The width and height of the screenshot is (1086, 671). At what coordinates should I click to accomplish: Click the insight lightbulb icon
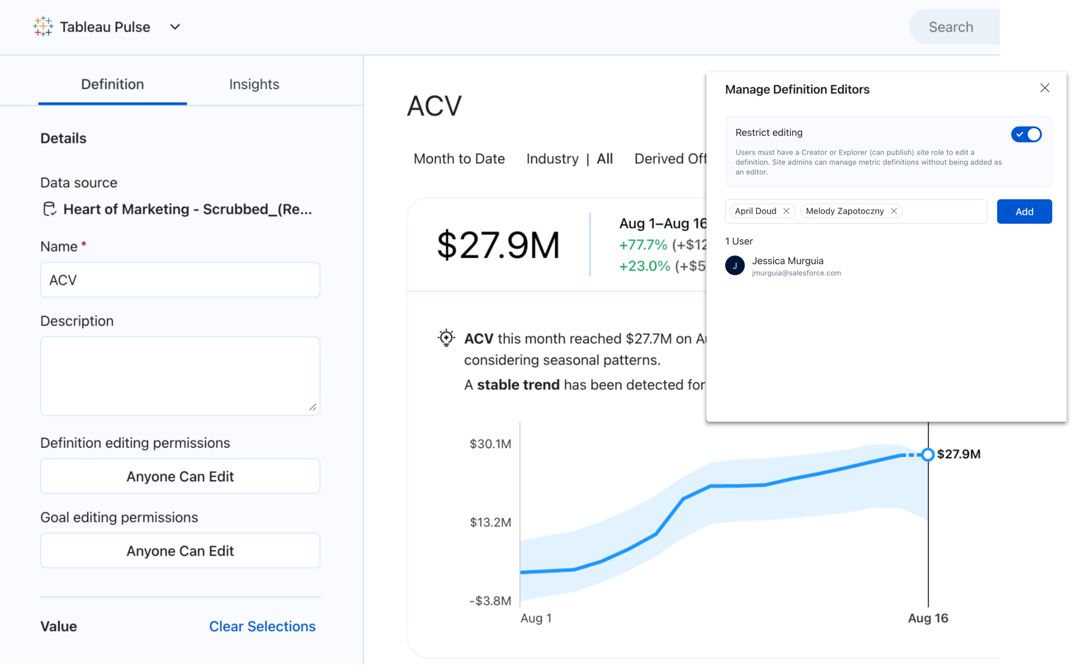[446, 338]
